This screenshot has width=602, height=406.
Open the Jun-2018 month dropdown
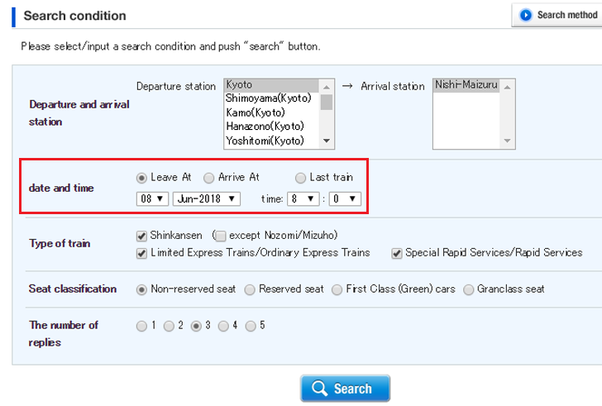pyautogui.click(x=207, y=198)
